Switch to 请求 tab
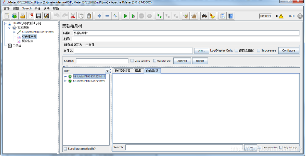Image resolution: width=306 pixels, height=156 pixels. (x=138, y=71)
